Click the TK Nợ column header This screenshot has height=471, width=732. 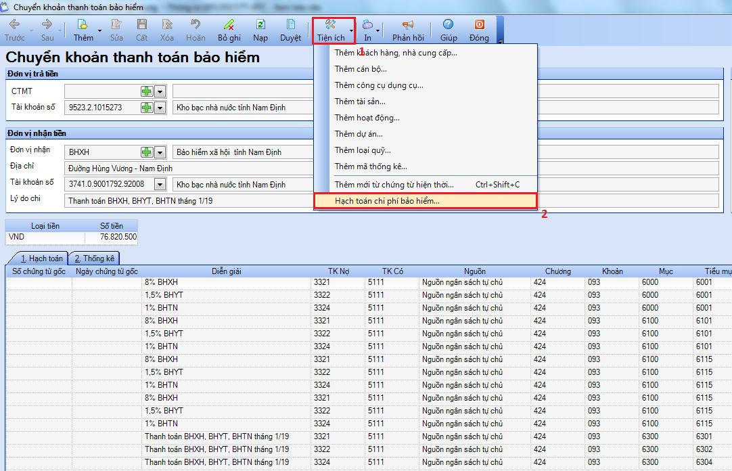(x=338, y=271)
